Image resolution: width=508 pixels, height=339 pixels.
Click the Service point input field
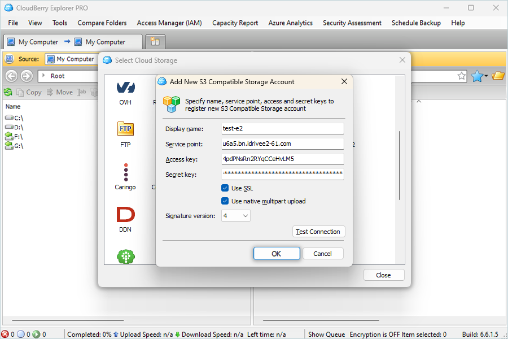(283, 144)
